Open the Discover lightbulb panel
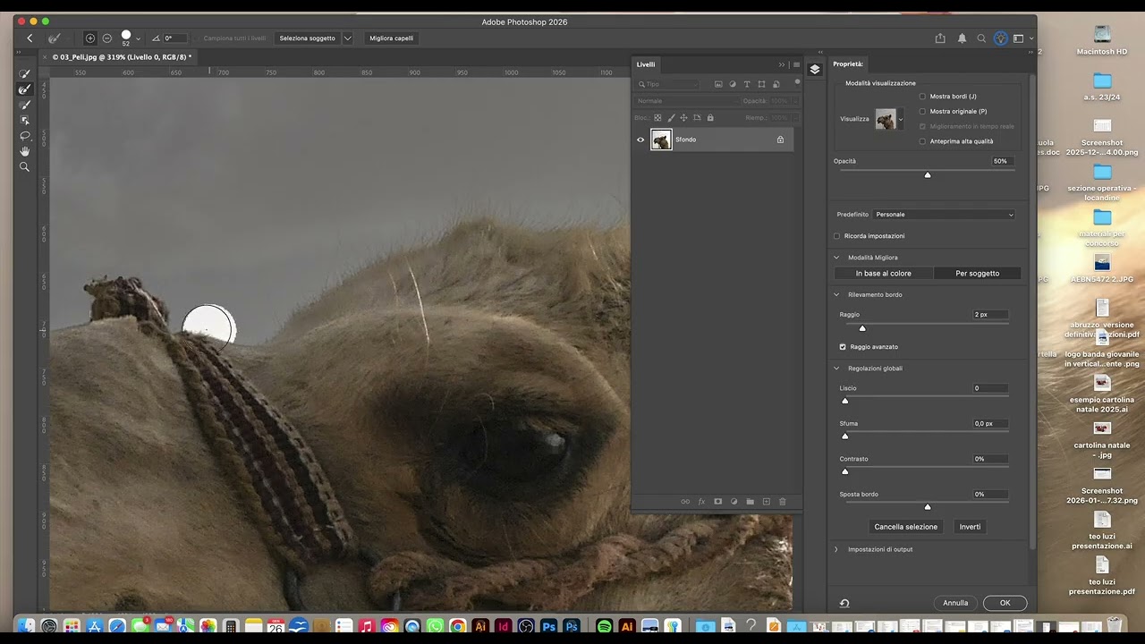The width and height of the screenshot is (1145, 644). [1001, 38]
